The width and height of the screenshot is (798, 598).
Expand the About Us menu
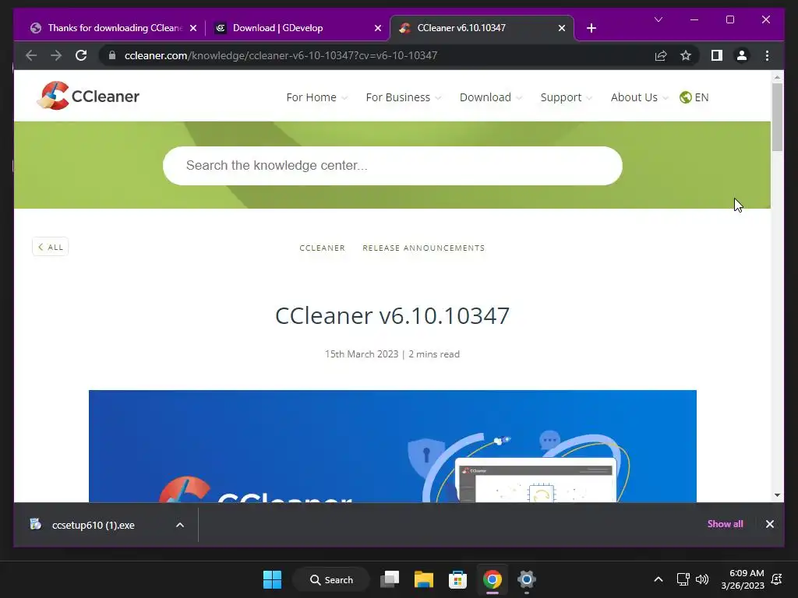tap(639, 97)
